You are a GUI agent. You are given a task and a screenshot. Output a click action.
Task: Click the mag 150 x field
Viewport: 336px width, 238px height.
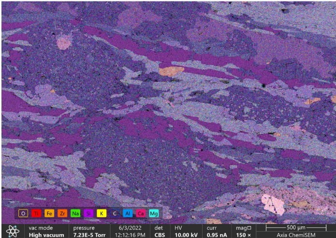click(x=244, y=231)
